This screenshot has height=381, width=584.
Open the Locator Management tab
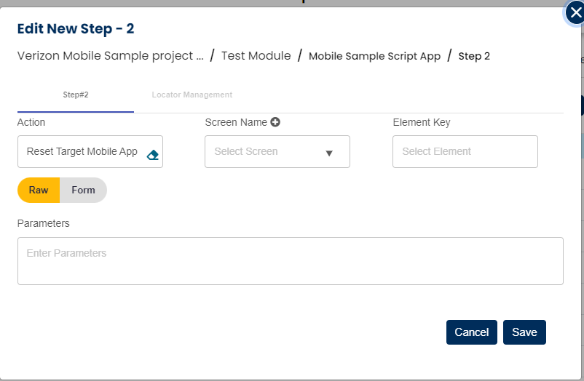click(192, 95)
